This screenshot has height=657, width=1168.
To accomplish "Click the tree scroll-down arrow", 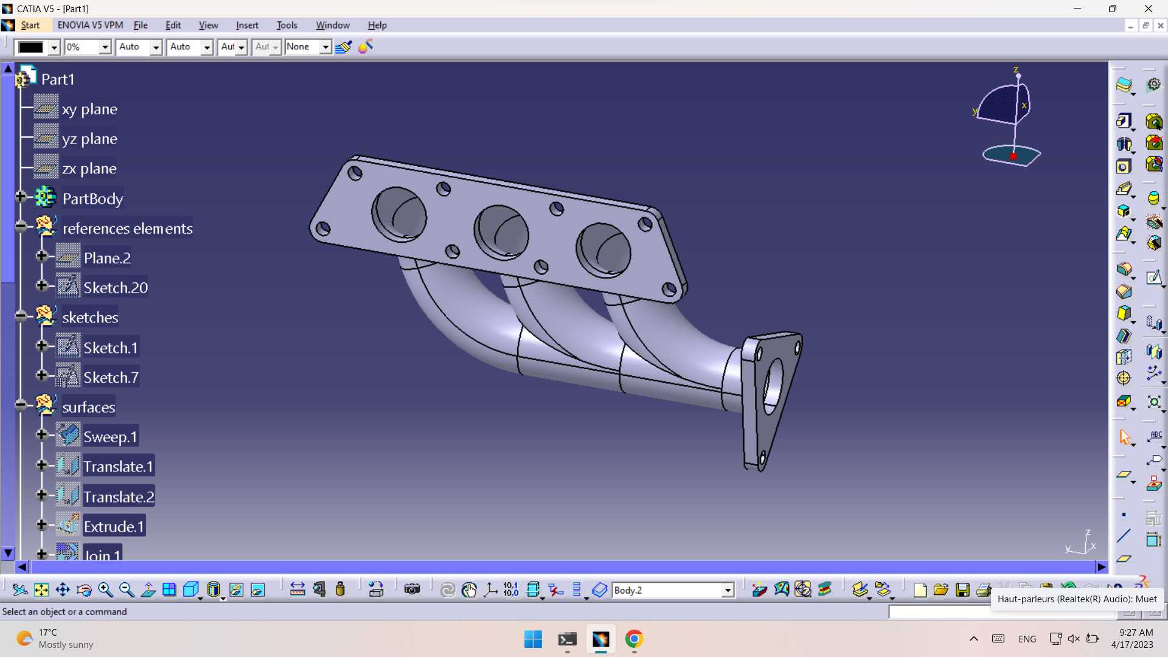I will [x=8, y=553].
